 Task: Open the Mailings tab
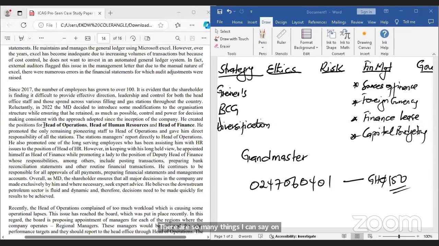pos(339,22)
